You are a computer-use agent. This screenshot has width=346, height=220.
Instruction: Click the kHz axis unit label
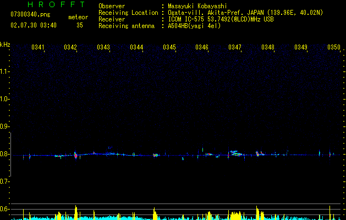click(5, 45)
